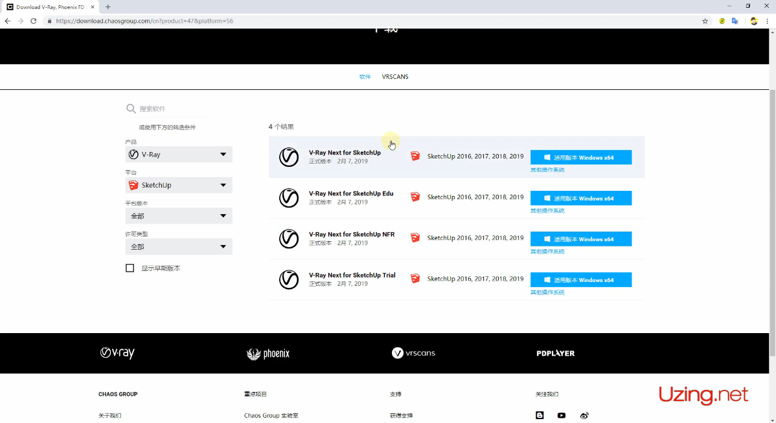
Task: Download V-Ray Next for SketchUp Windows x64
Action: point(581,157)
